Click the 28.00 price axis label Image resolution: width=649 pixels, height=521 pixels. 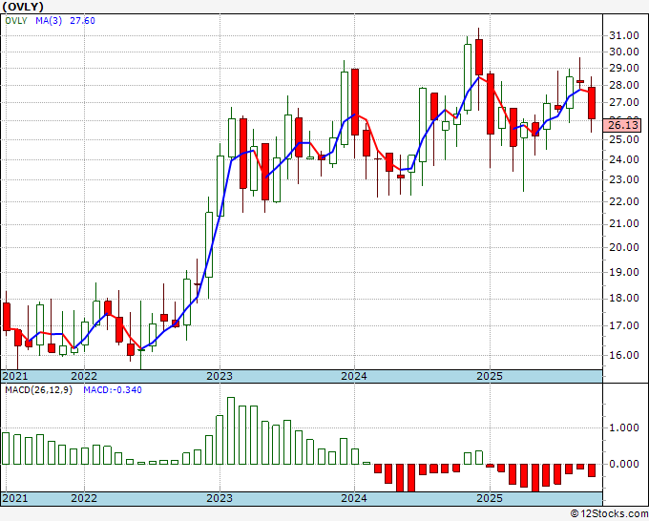[624, 85]
